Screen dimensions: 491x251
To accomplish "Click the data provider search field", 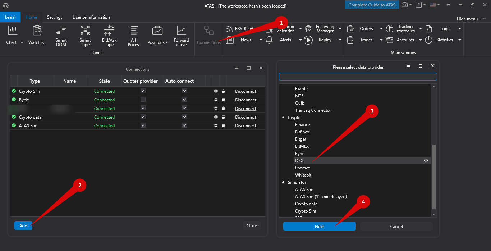I will coord(358,77).
